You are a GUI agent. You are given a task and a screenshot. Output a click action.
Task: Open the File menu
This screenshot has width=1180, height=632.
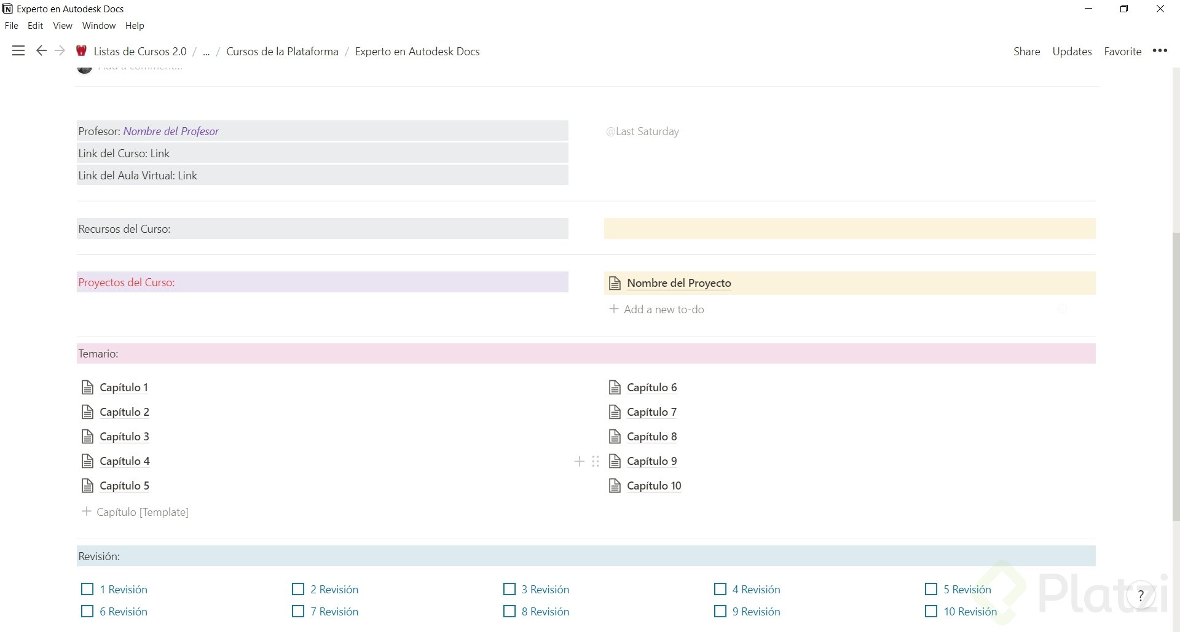pos(11,26)
